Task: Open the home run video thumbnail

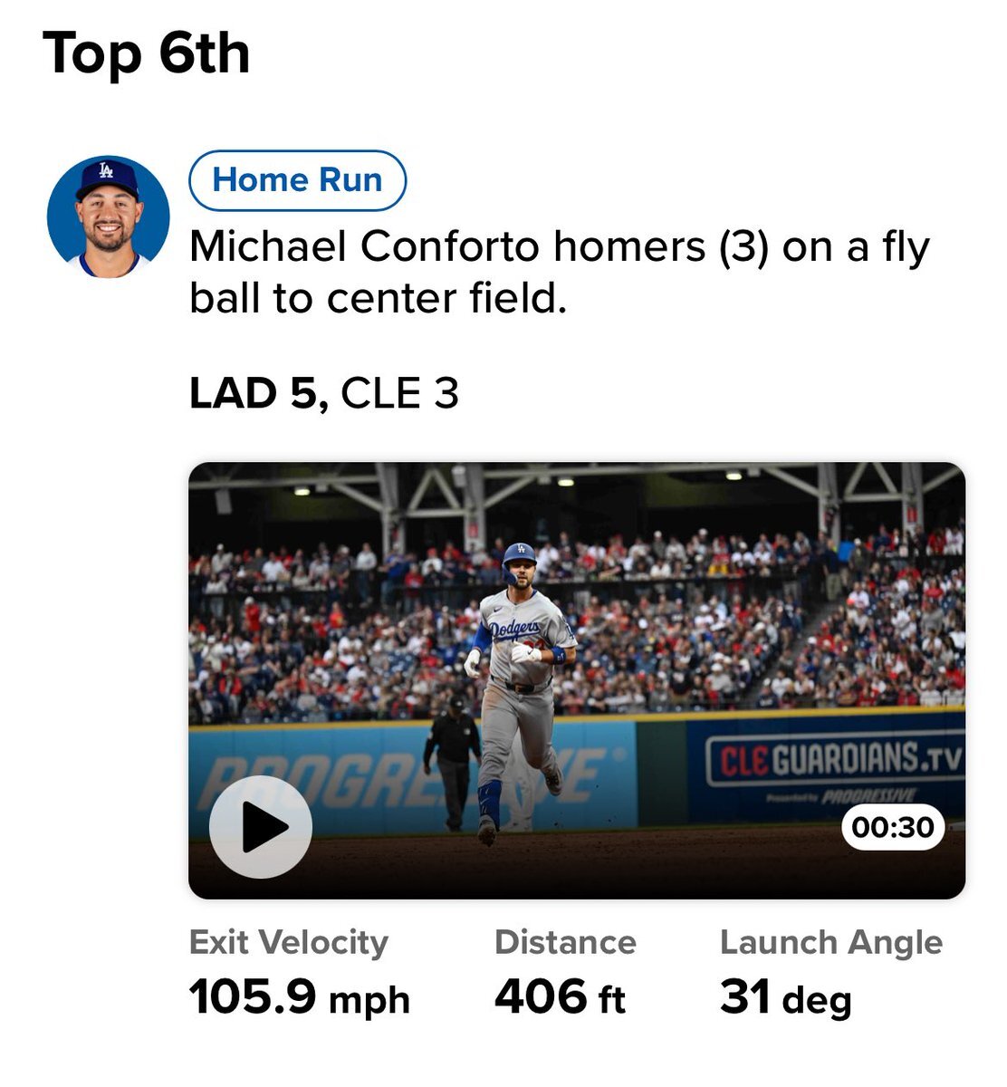Action: (577, 680)
